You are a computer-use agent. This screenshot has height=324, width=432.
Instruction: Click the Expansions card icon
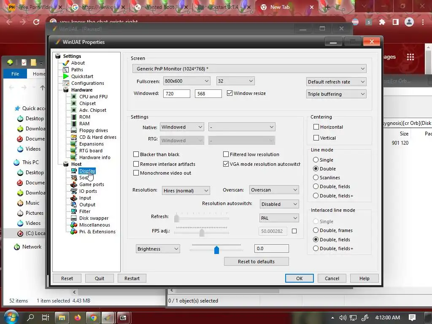point(73,144)
